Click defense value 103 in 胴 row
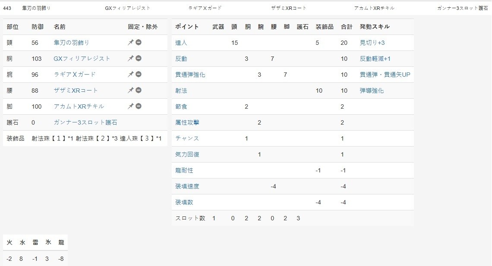Viewport: 492px width, 266px height. coord(36,59)
